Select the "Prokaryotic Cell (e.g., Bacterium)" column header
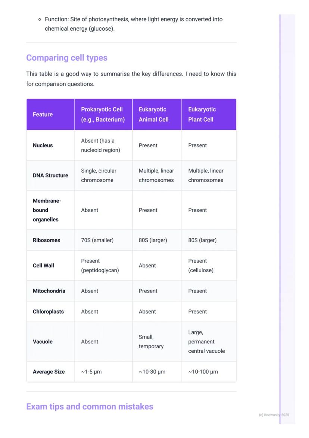The image size is (309, 438). coord(103,114)
